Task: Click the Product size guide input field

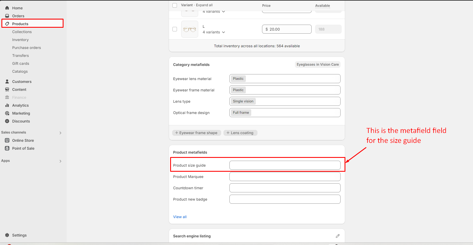Action: 285,165
